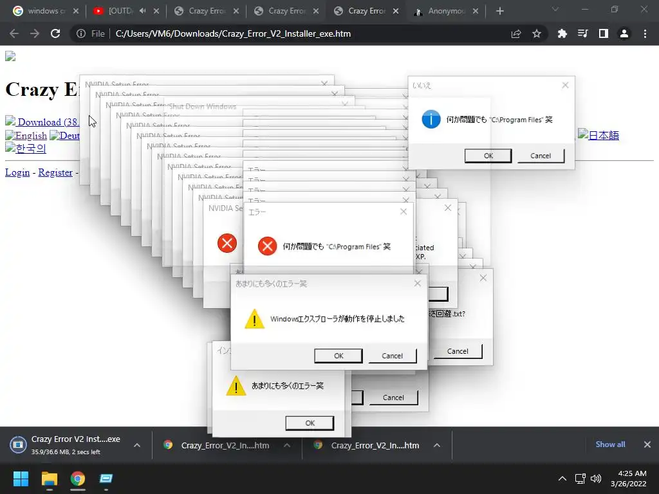The image size is (659, 494).
Task: Toggle the browser side panel icon
Action: (604, 33)
